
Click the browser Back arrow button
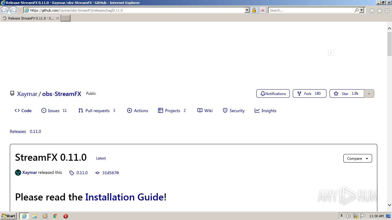5,10
